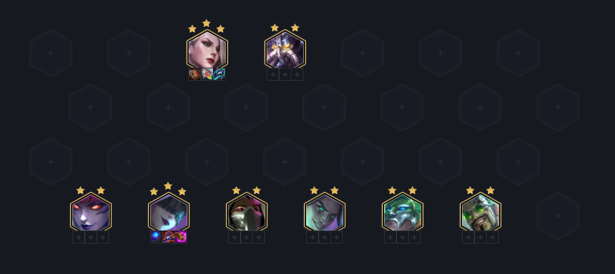Select the three-star black-haired pale champion
615x274 pixels.
click(169, 212)
